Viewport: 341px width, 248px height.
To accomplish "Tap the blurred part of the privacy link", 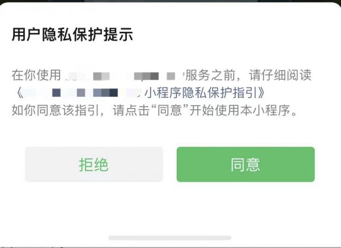I will [x=82, y=93].
